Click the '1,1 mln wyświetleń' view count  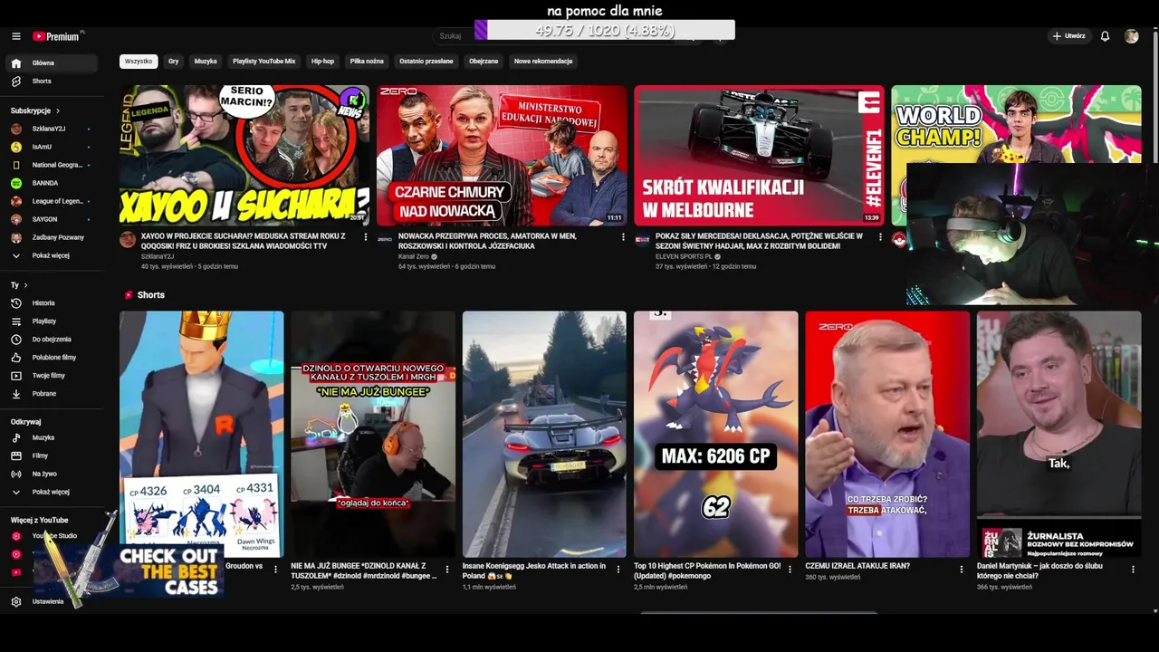click(x=489, y=587)
